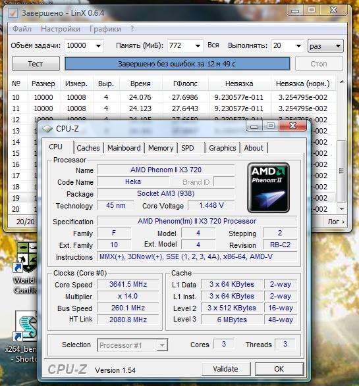
Task: Click the CPU-Z title bar chip icon
Action: point(47,129)
